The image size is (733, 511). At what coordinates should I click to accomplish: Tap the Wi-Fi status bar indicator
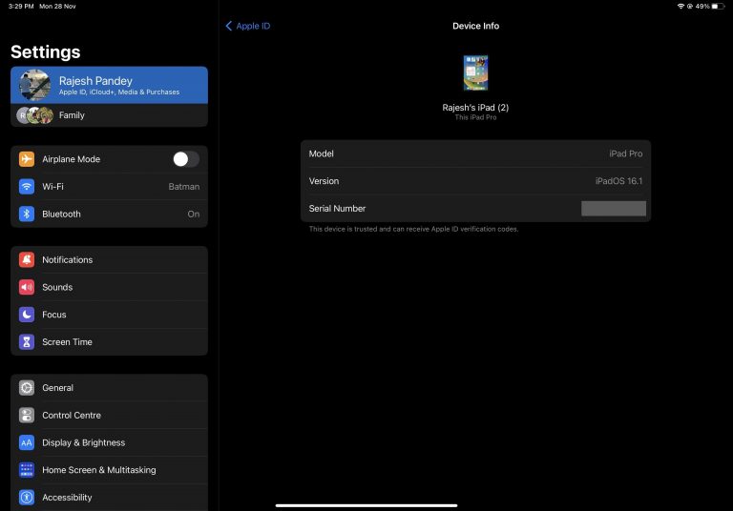point(681,6)
